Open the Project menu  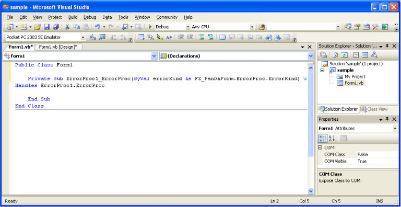click(55, 17)
